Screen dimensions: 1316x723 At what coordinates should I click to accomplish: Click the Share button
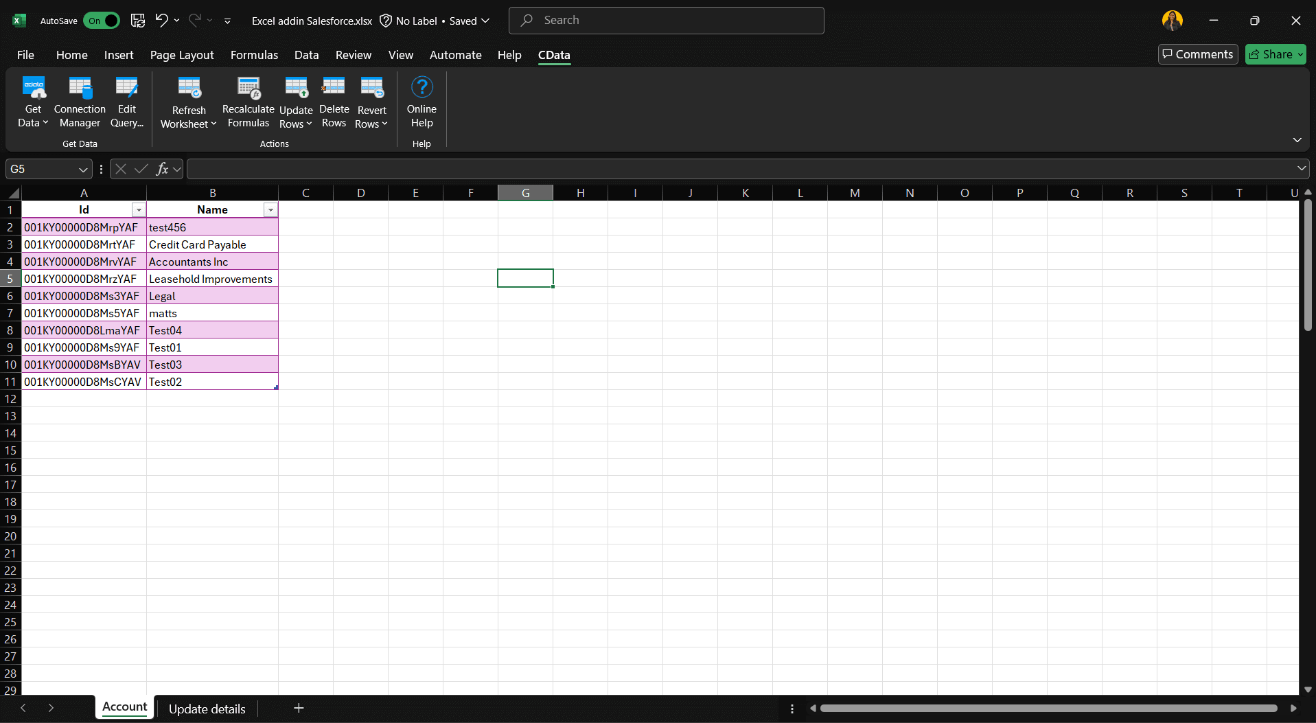[x=1275, y=54]
